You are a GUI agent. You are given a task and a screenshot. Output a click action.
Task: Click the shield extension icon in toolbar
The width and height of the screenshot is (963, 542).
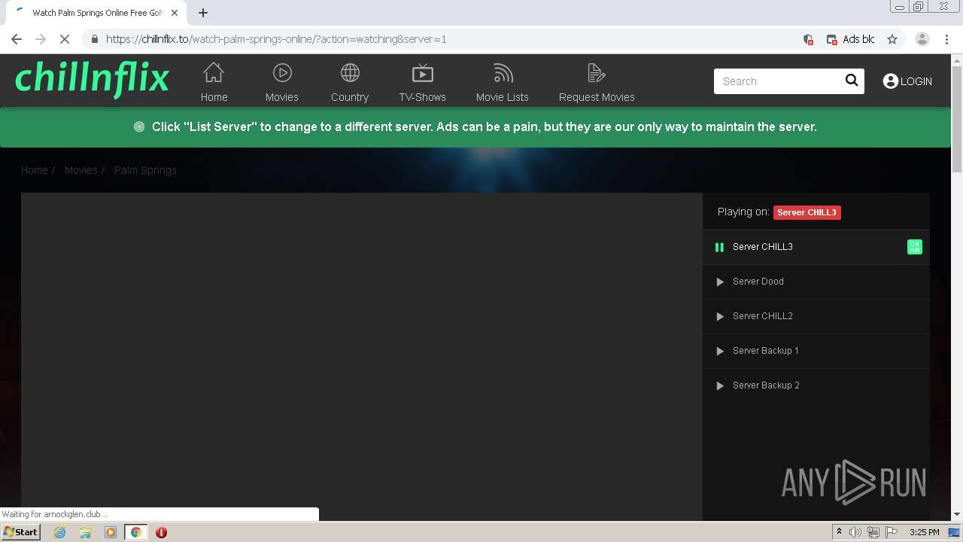pos(808,39)
